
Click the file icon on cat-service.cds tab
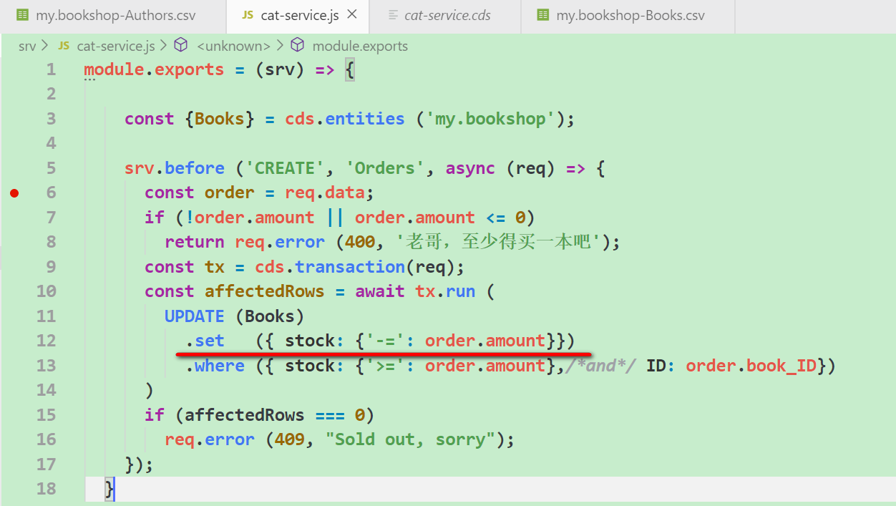pos(392,15)
